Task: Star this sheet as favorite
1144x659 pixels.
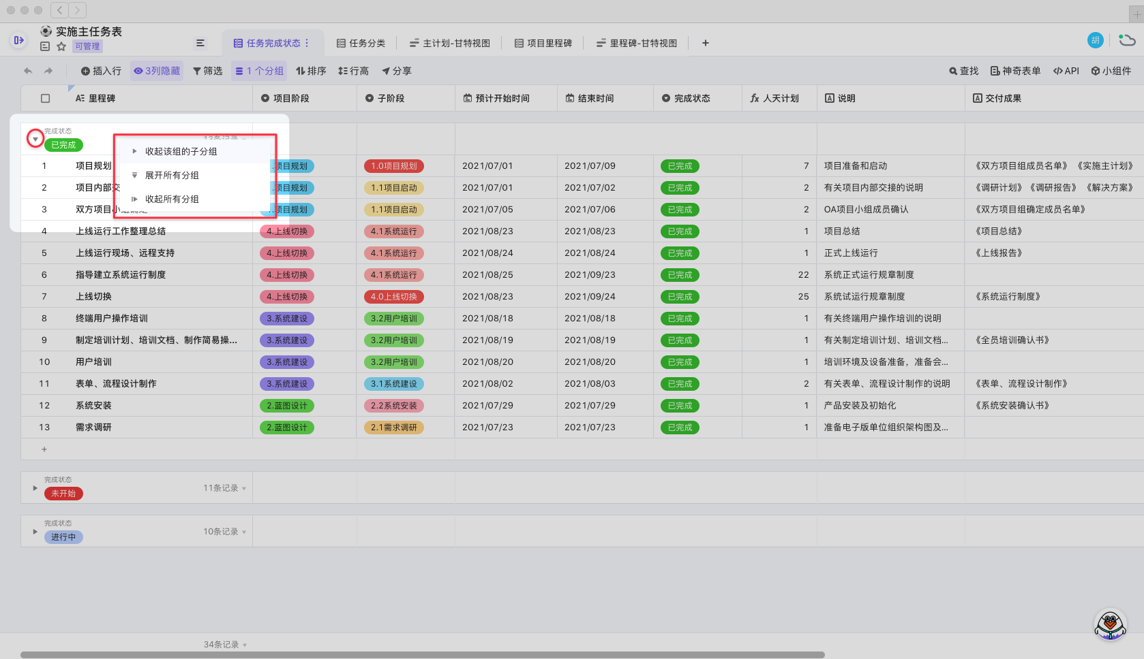Action: click(x=61, y=46)
